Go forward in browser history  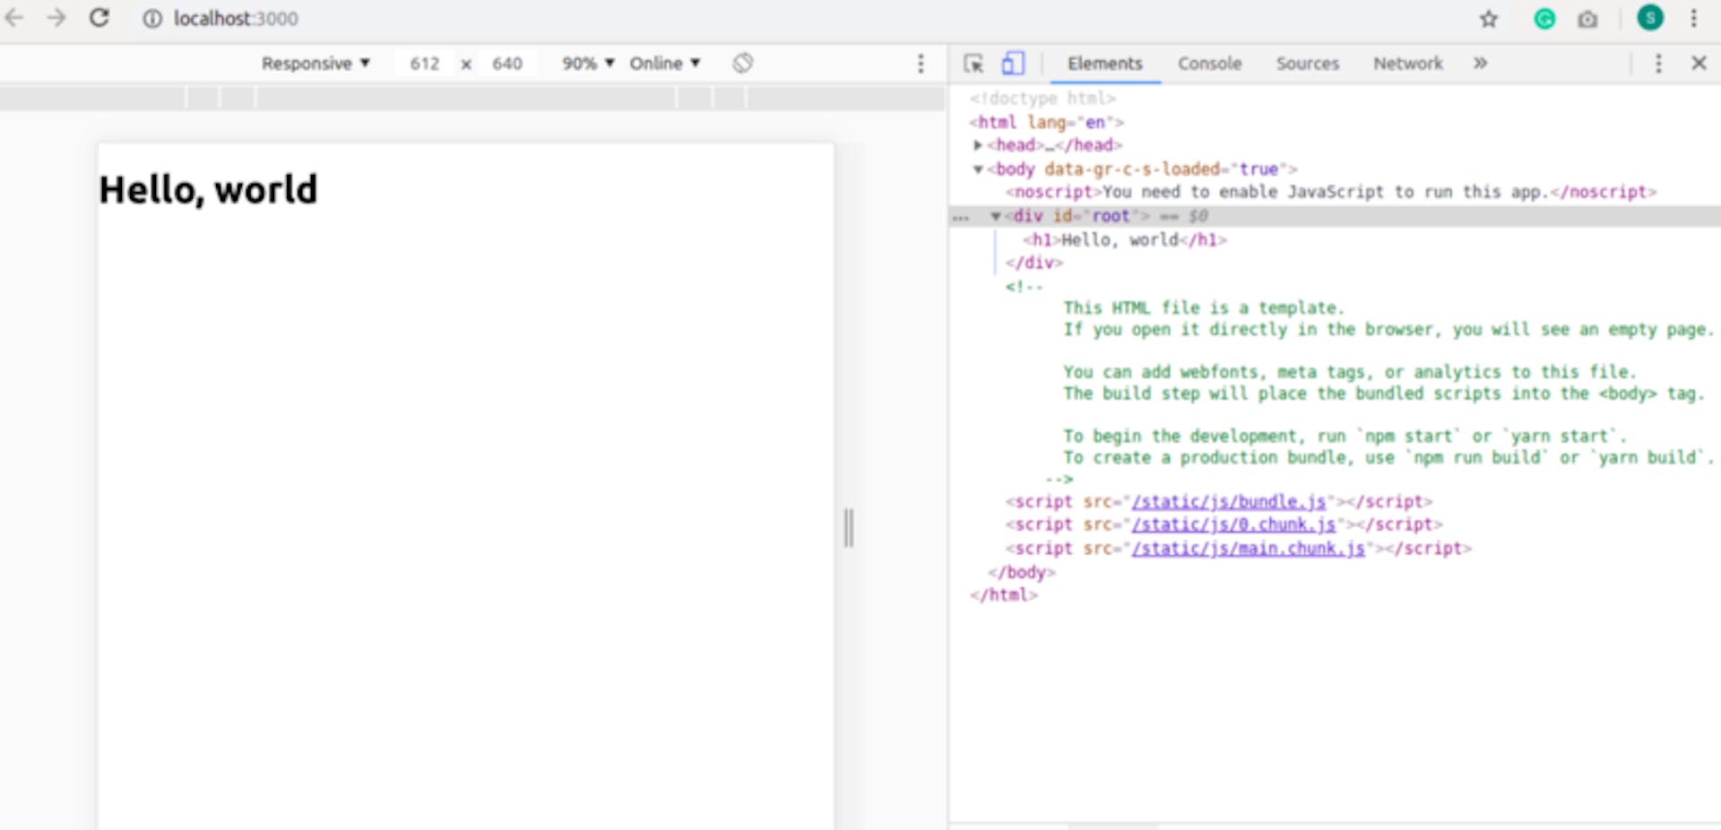(56, 18)
